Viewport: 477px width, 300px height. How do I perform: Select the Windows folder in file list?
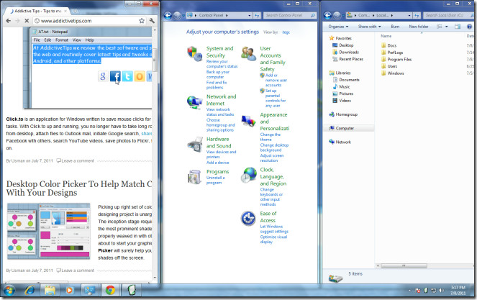point(396,73)
